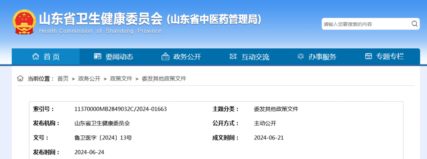Click the 山东省中医药管理局 title text
Screen dimensions: 427x159
click(x=214, y=19)
